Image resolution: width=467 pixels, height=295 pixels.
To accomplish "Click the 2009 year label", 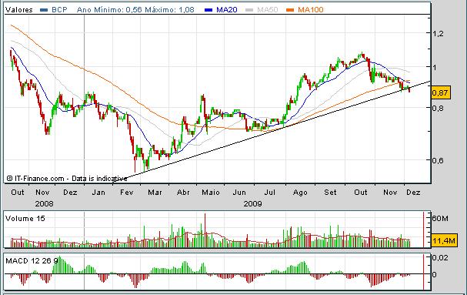I will click(x=252, y=204).
